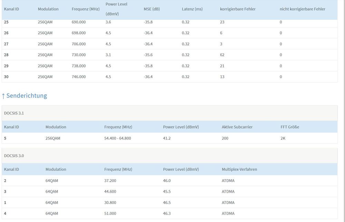The image size is (345, 222).
Task: Click the FFT Größe column header
Action: [x=290, y=127]
